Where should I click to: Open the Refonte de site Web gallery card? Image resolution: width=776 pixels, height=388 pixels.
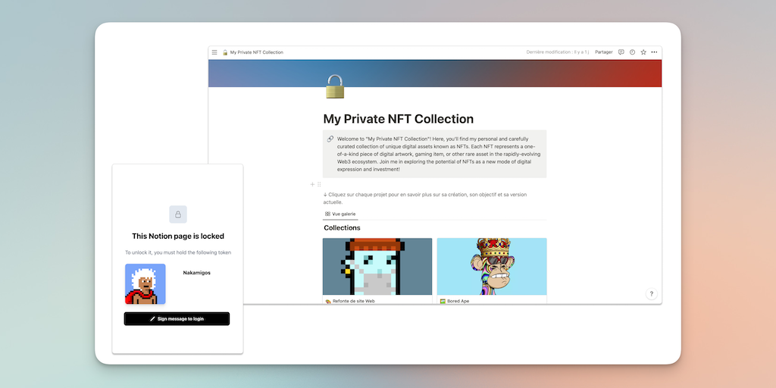377,271
